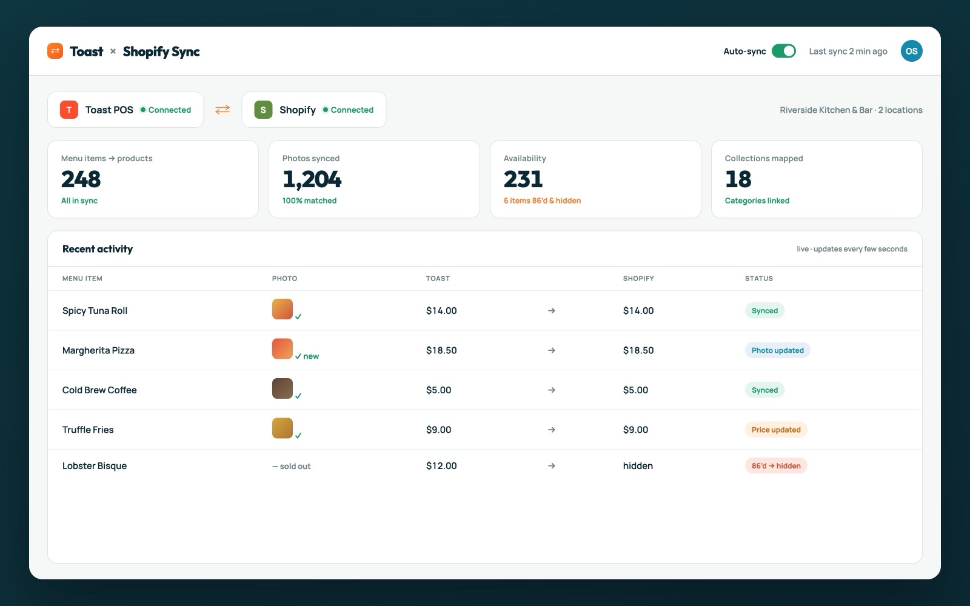The height and width of the screenshot is (606, 970).
Task: Click the orange bidirectional sync arrows
Action: (x=222, y=110)
